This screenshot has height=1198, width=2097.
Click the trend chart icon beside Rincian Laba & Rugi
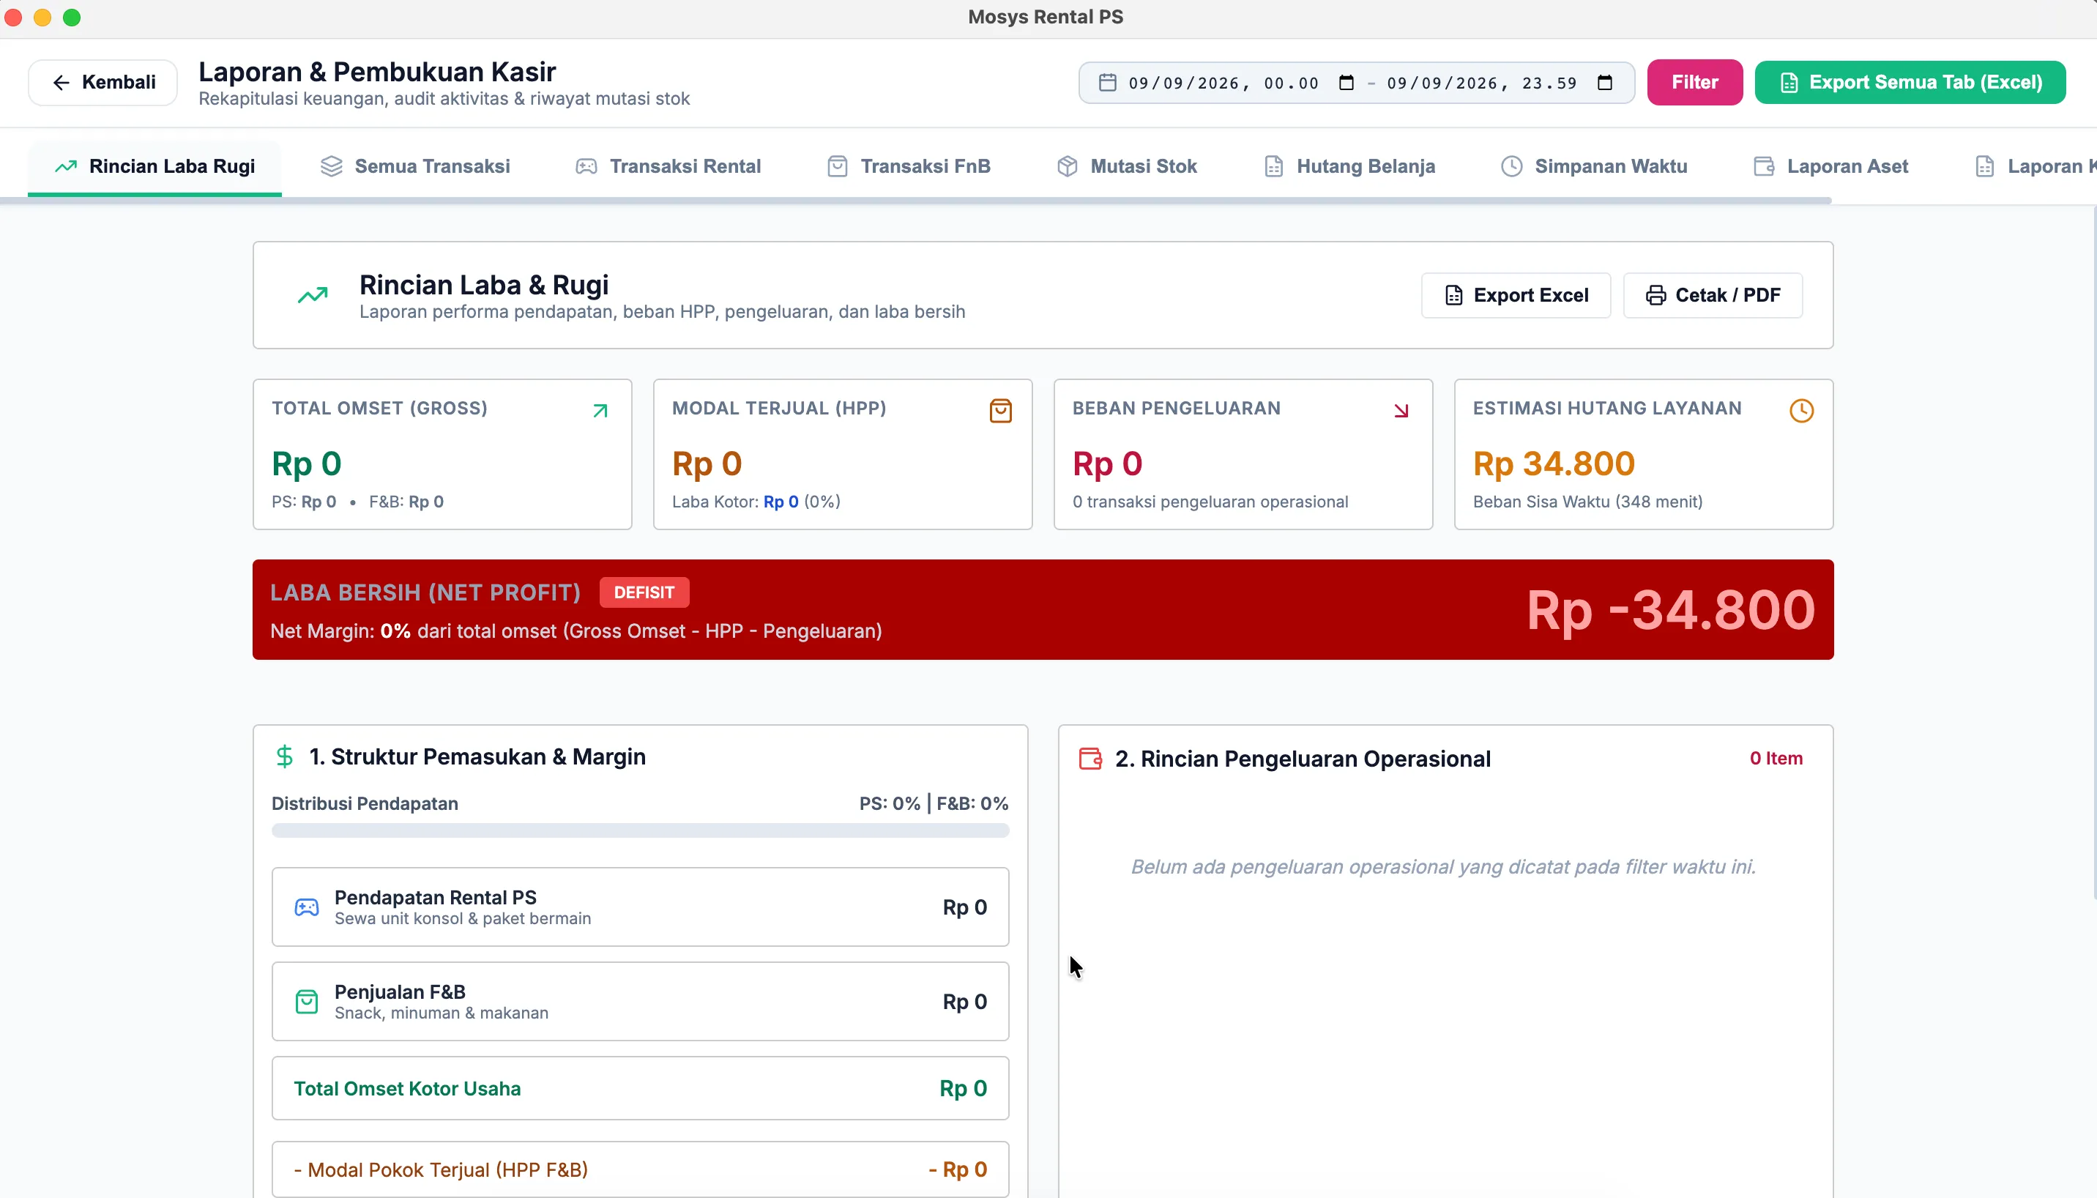tap(313, 294)
